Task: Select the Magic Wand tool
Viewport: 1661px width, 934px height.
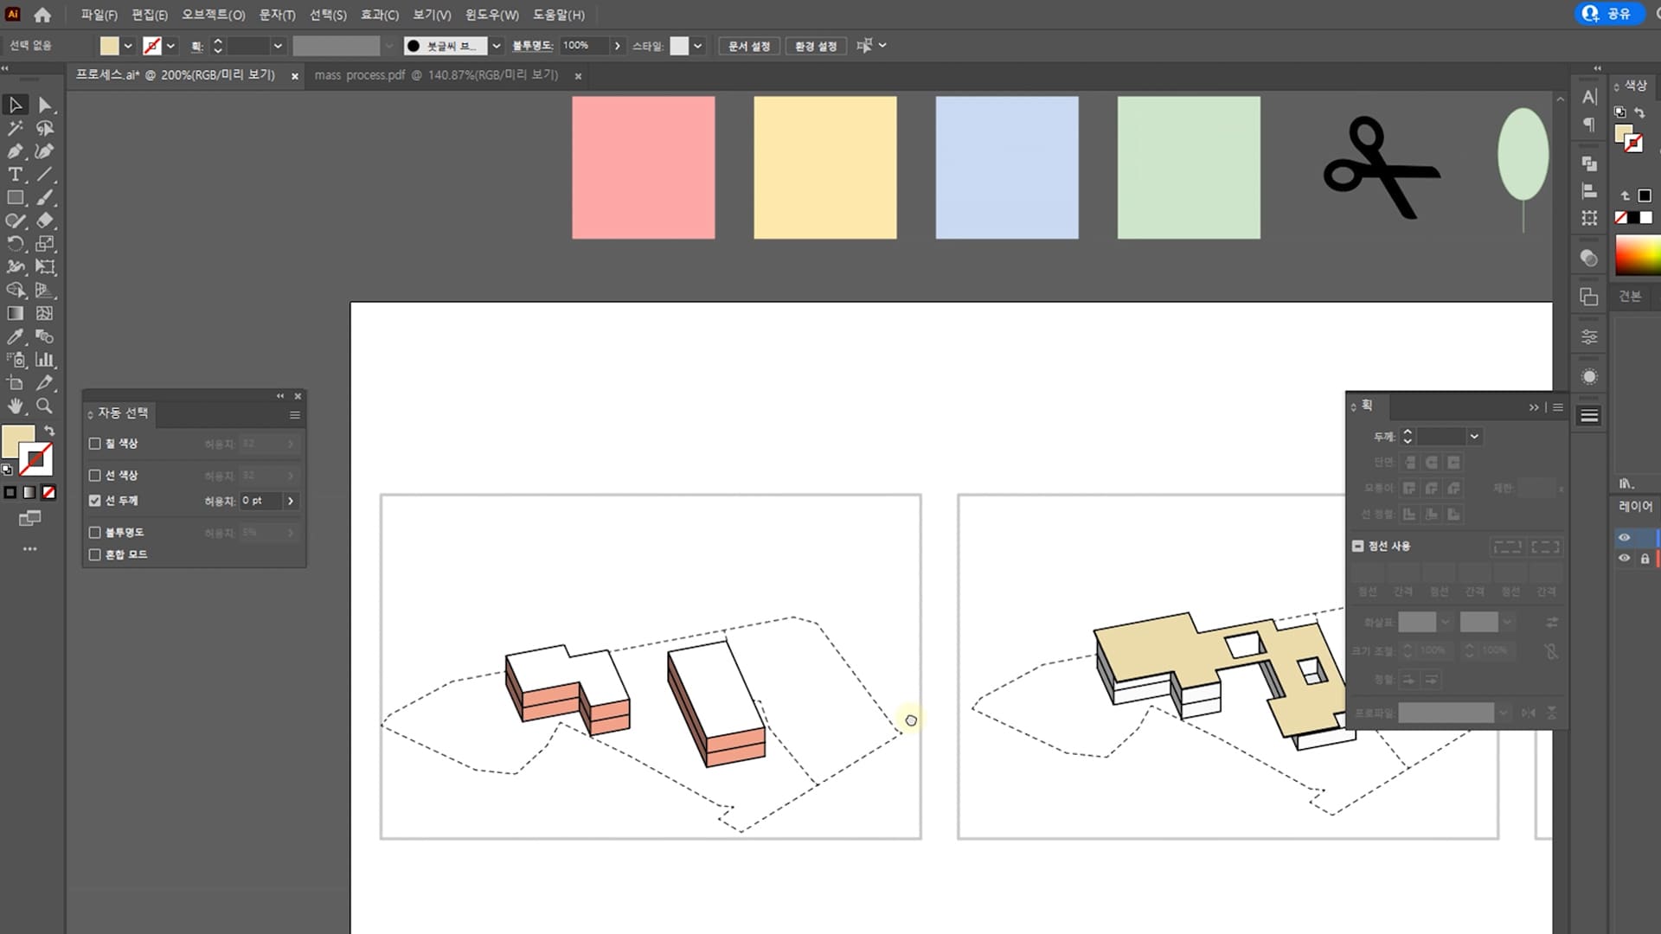Action: 15,128
